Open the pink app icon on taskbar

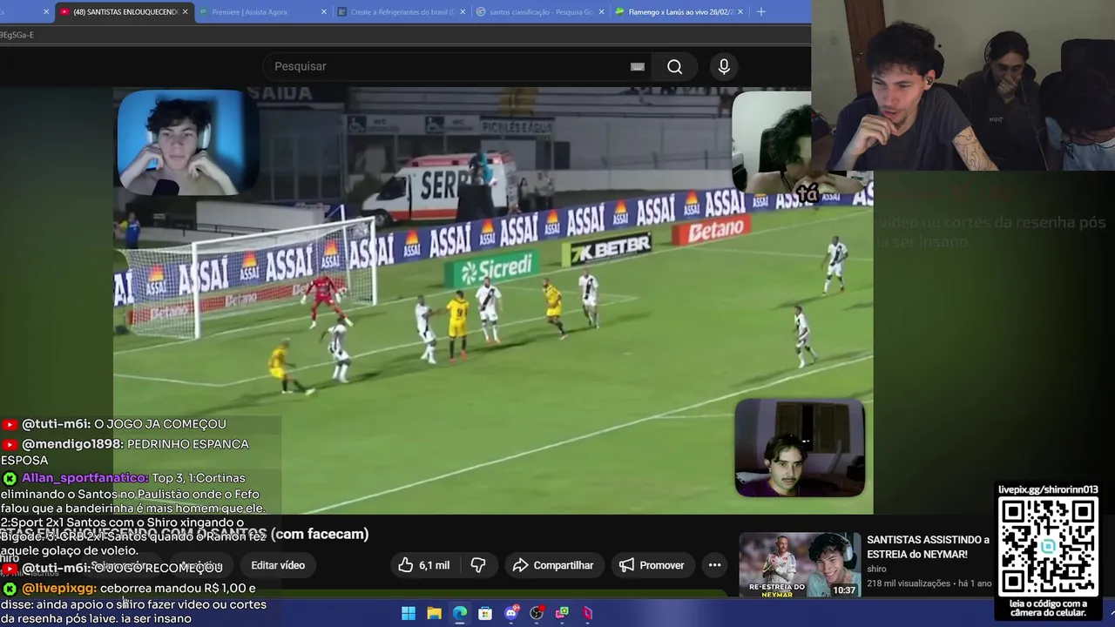(x=588, y=613)
